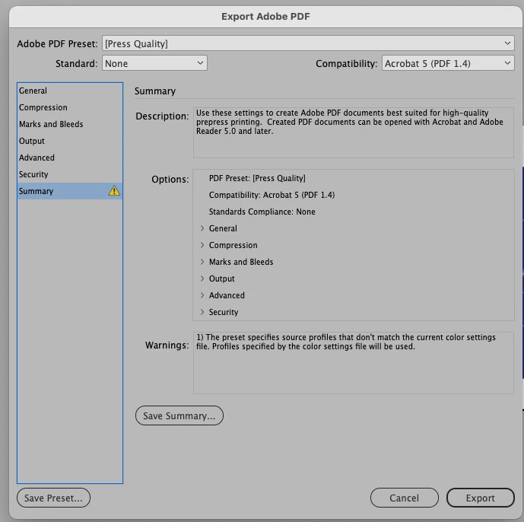
Task: Click 'Standards Compliance: None' options row
Action: (x=262, y=212)
